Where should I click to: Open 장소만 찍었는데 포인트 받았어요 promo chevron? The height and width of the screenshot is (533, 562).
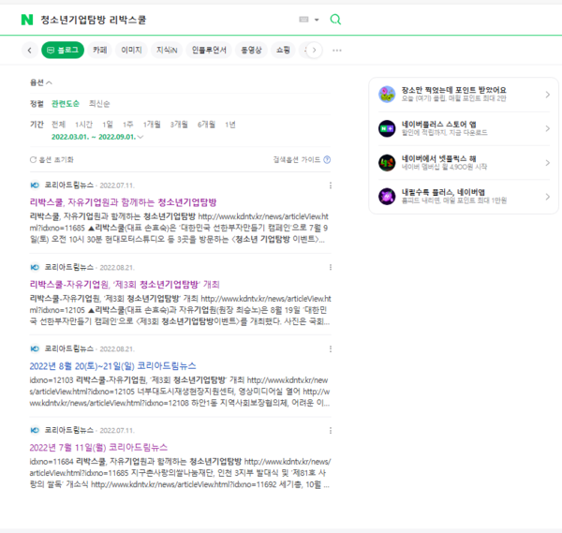tap(547, 95)
